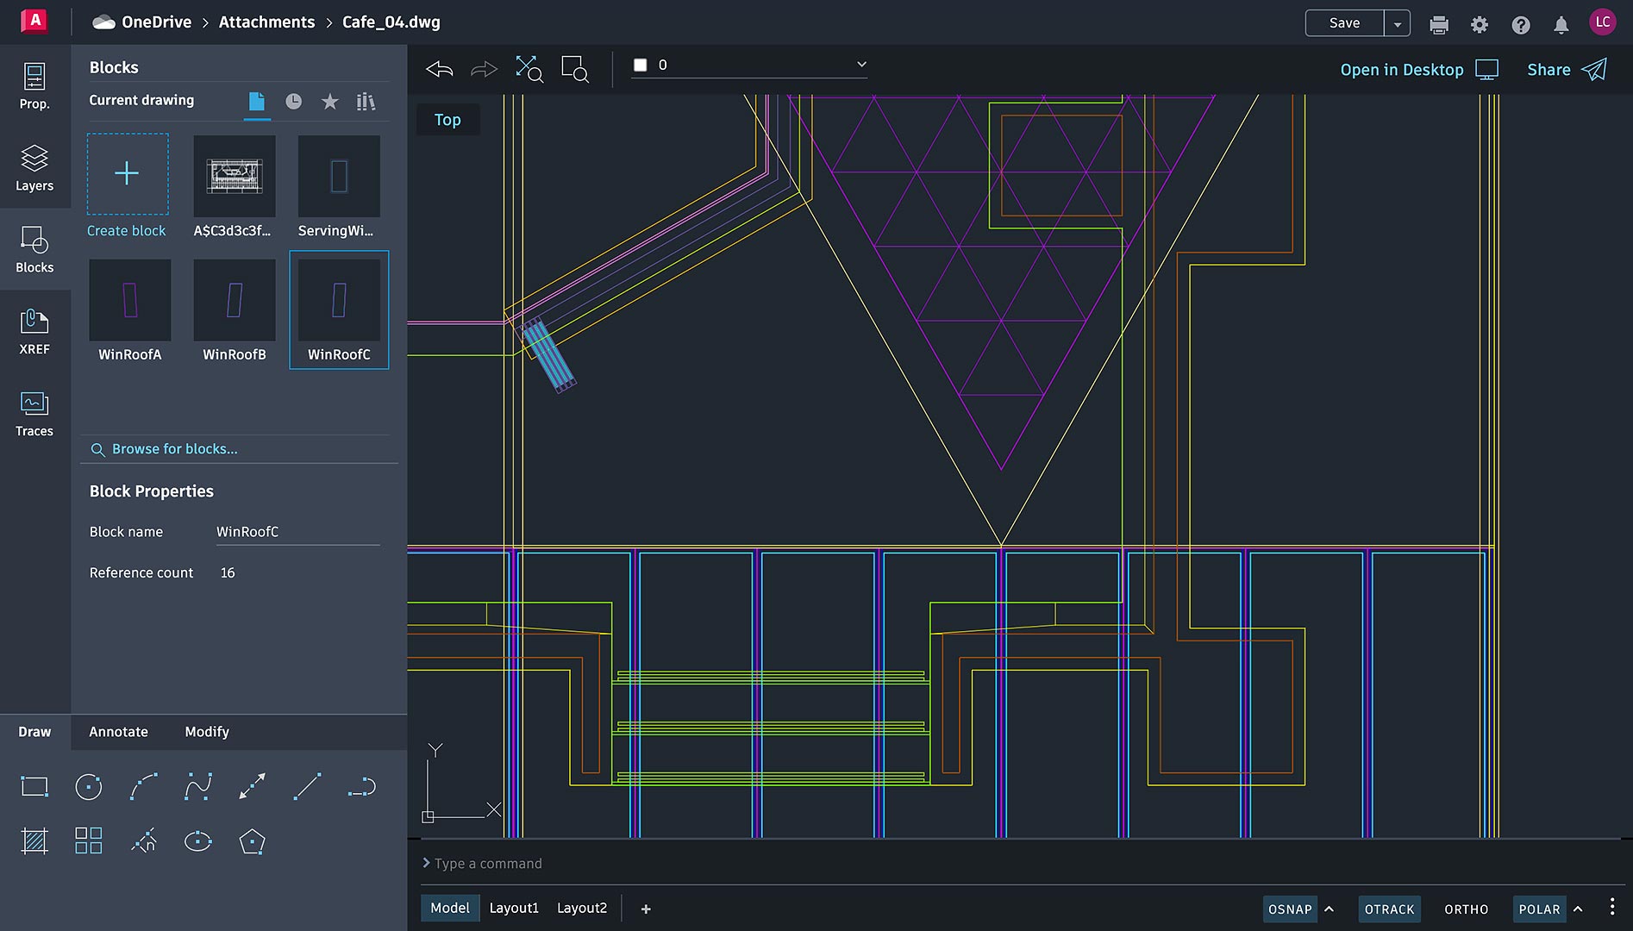The image size is (1633, 931).
Task: Toggle OTRACK mode
Action: point(1389,909)
